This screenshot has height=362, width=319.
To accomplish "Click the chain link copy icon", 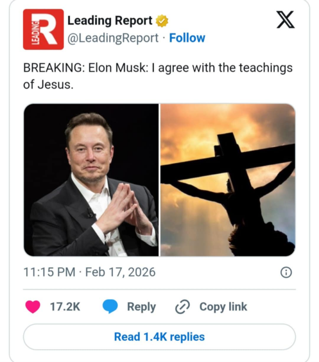I will click(182, 306).
